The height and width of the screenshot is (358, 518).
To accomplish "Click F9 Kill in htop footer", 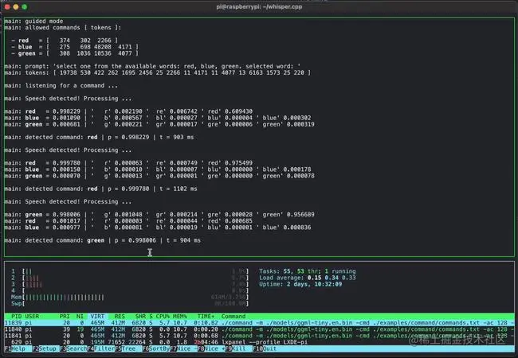I will [235, 348].
